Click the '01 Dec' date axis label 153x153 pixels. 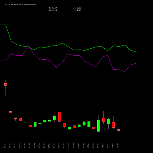tap(78, 145)
